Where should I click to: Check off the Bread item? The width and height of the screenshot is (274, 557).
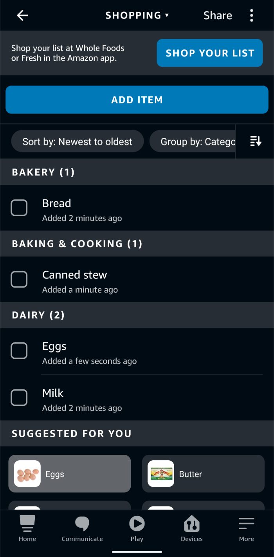coord(19,208)
